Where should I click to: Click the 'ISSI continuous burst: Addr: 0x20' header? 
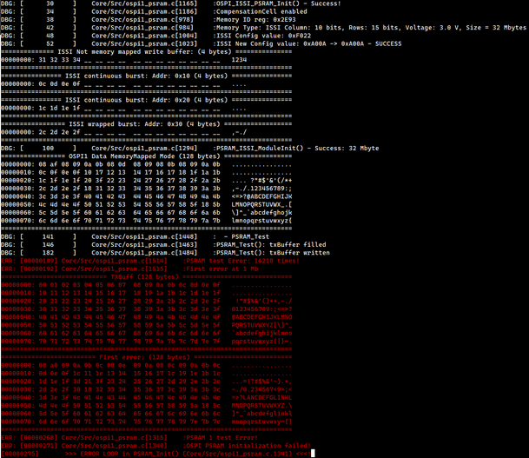coord(147,100)
